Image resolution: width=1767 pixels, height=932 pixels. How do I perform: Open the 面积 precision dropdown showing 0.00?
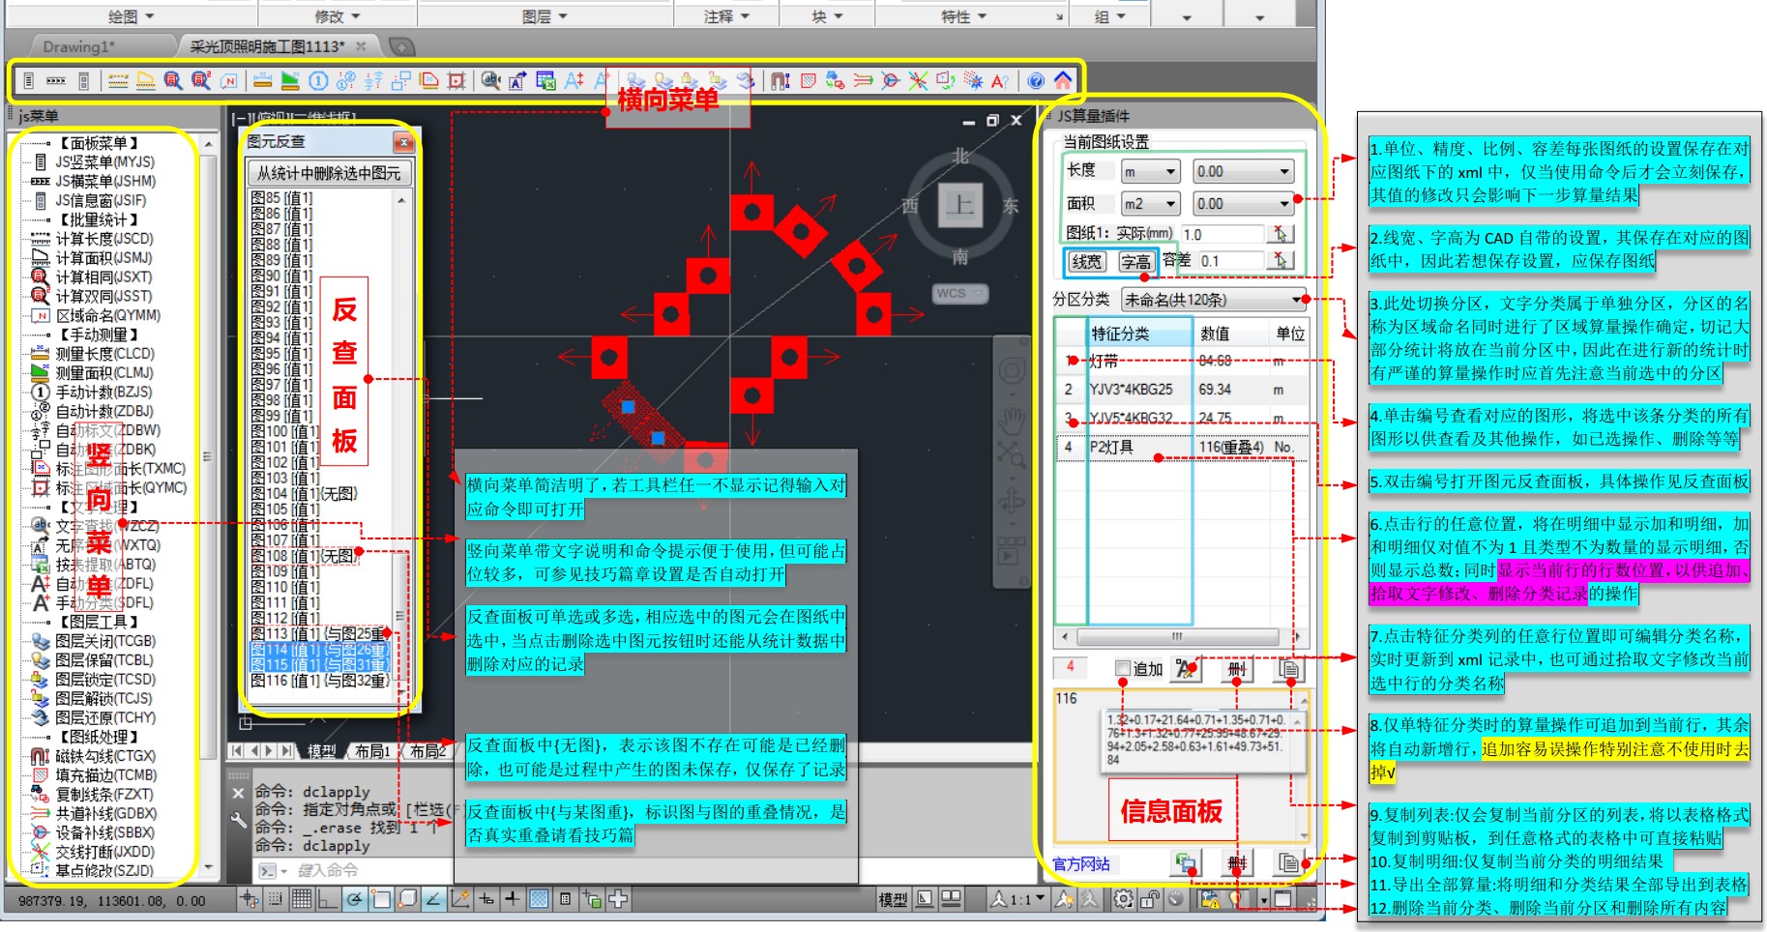(x=1243, y=204)
